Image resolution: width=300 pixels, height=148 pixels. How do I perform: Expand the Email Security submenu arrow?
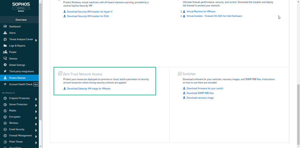pos(36,130)
